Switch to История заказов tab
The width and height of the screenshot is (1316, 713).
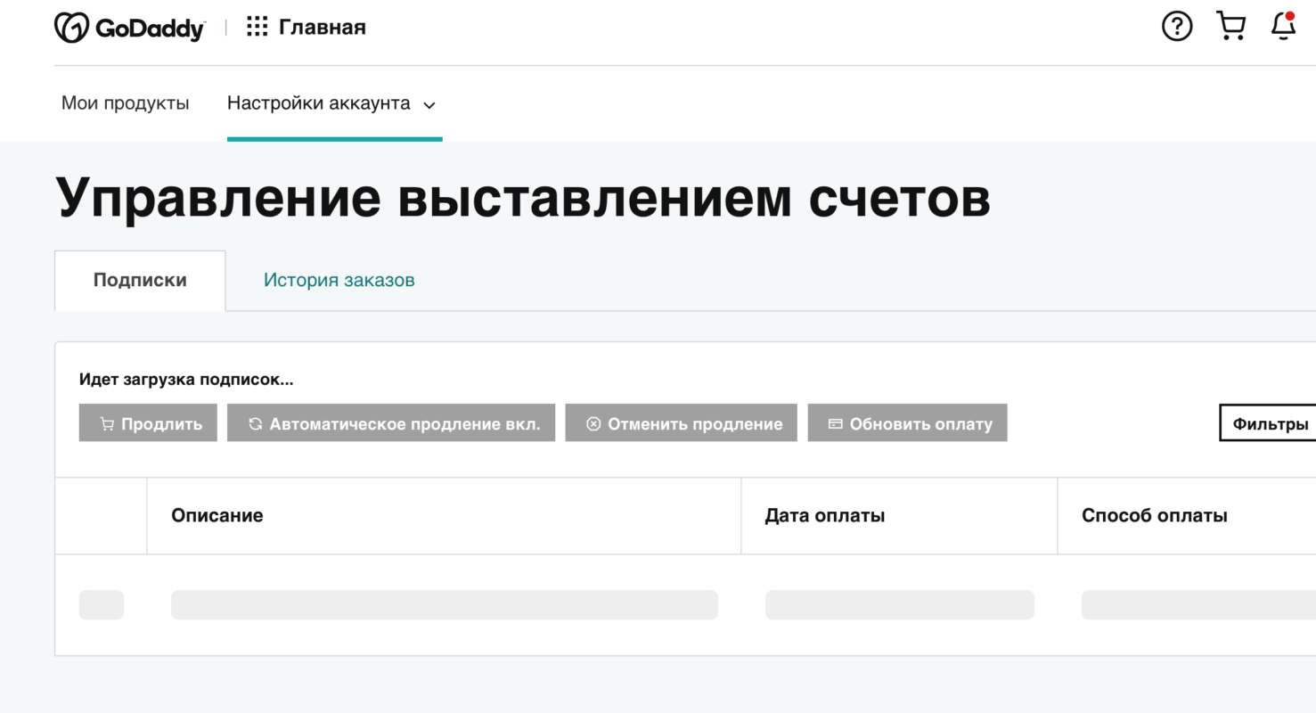point(339,281)
